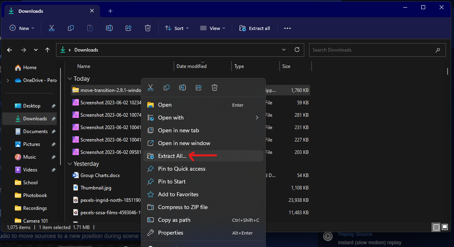Delete the file using the toolbar trash icon
Viewport: 454px width, 247px height.
[147, 28]
